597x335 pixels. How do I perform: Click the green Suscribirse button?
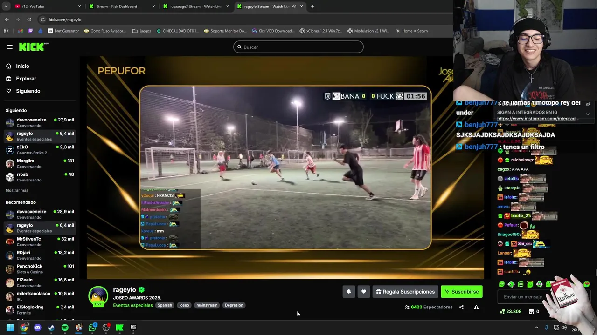462,292
